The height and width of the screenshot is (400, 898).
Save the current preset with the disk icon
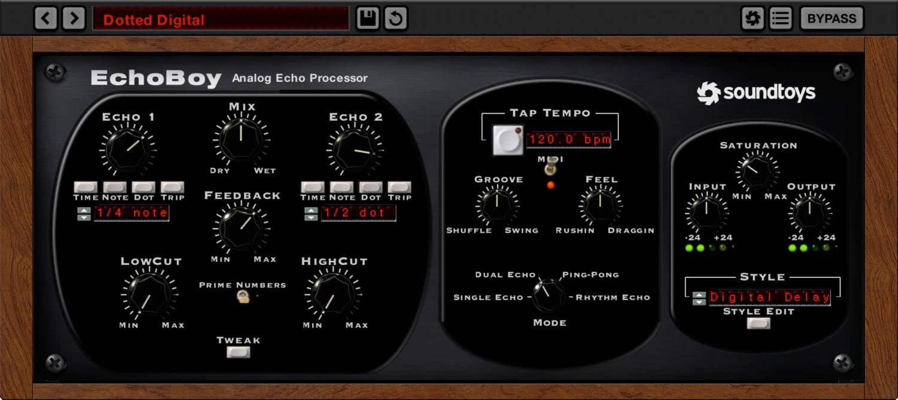(367, 18)
